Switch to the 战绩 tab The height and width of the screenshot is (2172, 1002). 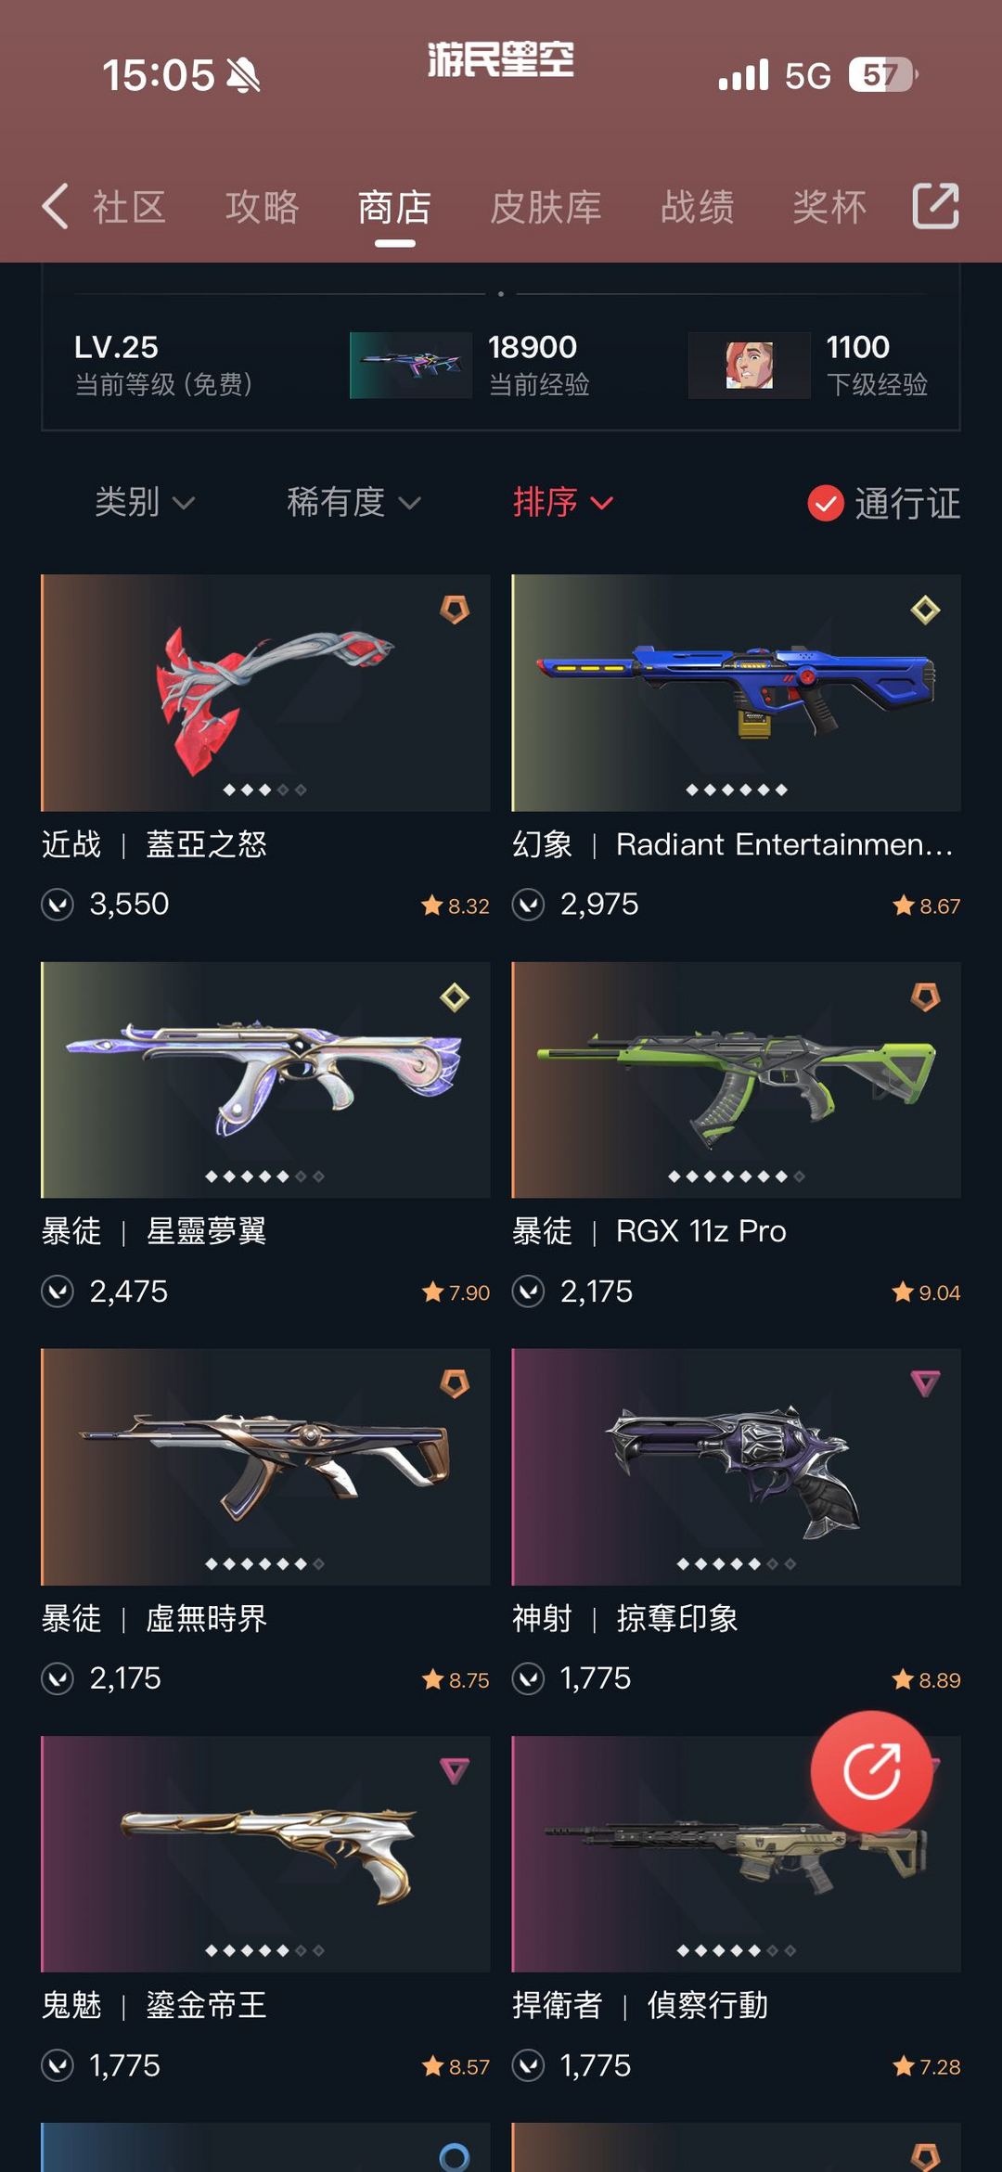point(698,207)
